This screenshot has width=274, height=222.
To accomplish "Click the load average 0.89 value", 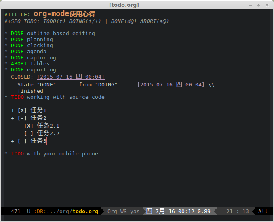I will click(x=204, y=212).
